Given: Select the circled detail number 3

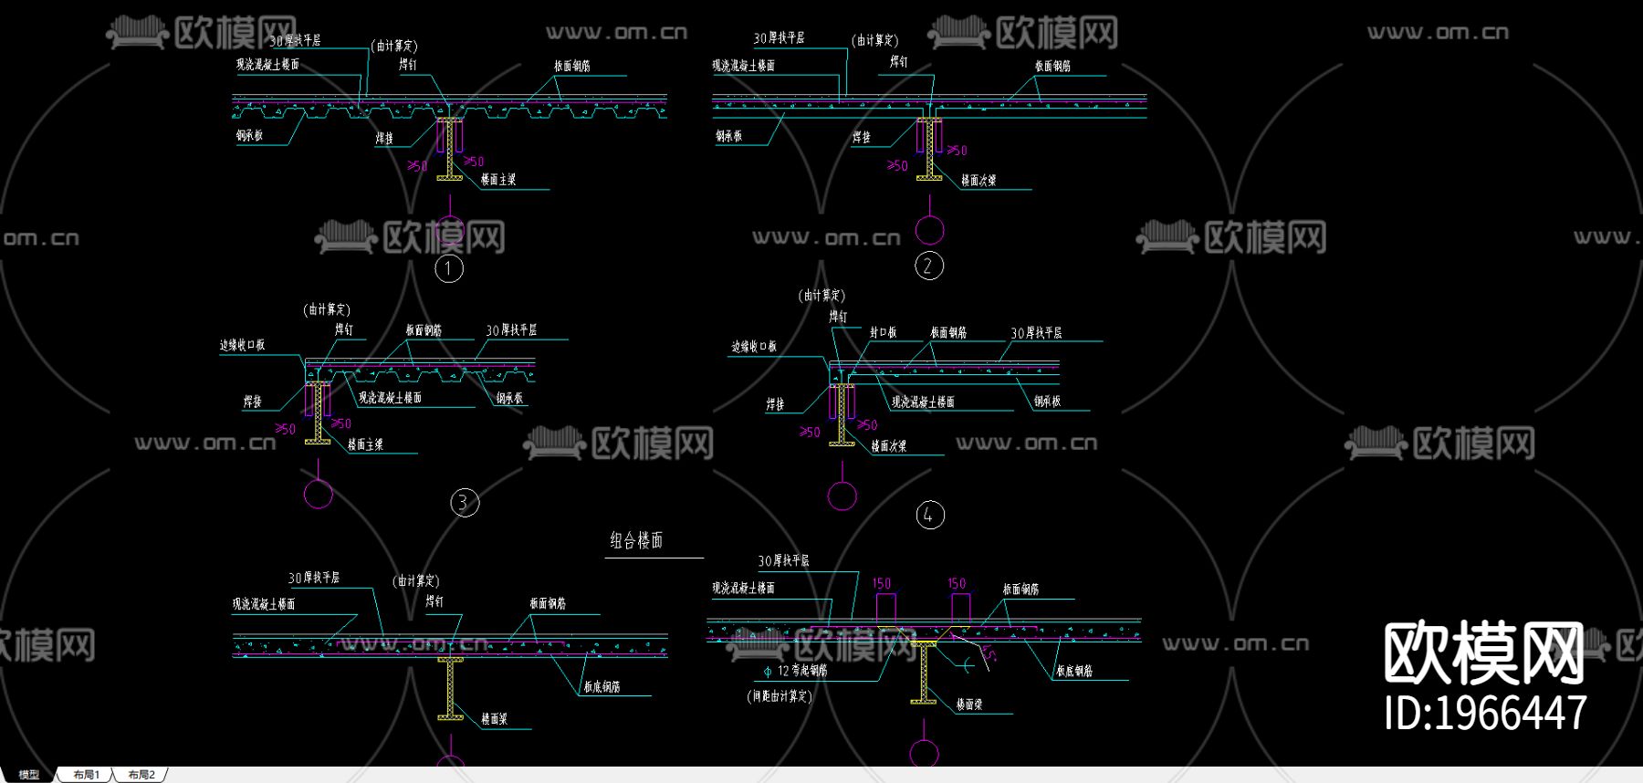Looking at the screenshot, I should 465,502.
